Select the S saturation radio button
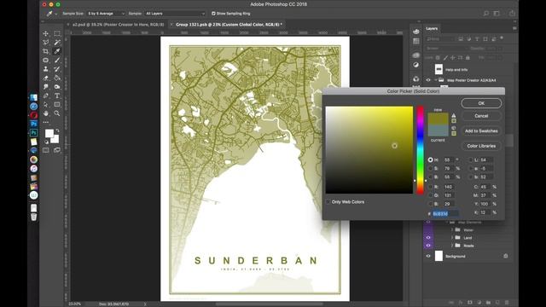This screenshot has height=307, width=546. pos(430,169)
